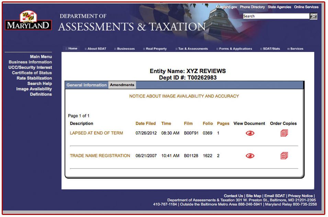Open the Online Services link
The image size is (328, 217).
306,7
